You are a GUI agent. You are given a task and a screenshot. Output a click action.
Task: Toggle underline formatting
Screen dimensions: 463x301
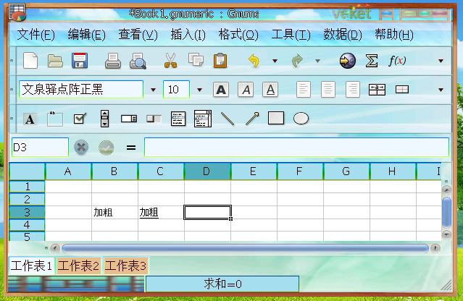pyautogui.click(x=270, y=90)
